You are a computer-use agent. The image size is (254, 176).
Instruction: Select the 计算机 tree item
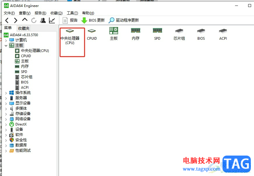click(18, 40)
